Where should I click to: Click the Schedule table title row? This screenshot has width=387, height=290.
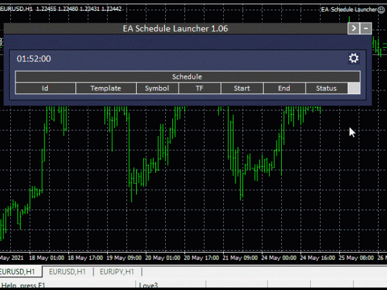click(187, 77)
